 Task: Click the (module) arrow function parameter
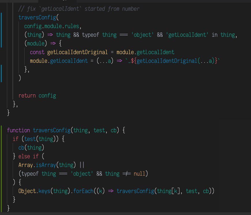click(35, 43)
